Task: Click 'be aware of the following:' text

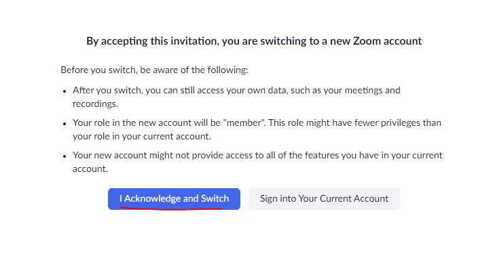Action: click(194, 70)
